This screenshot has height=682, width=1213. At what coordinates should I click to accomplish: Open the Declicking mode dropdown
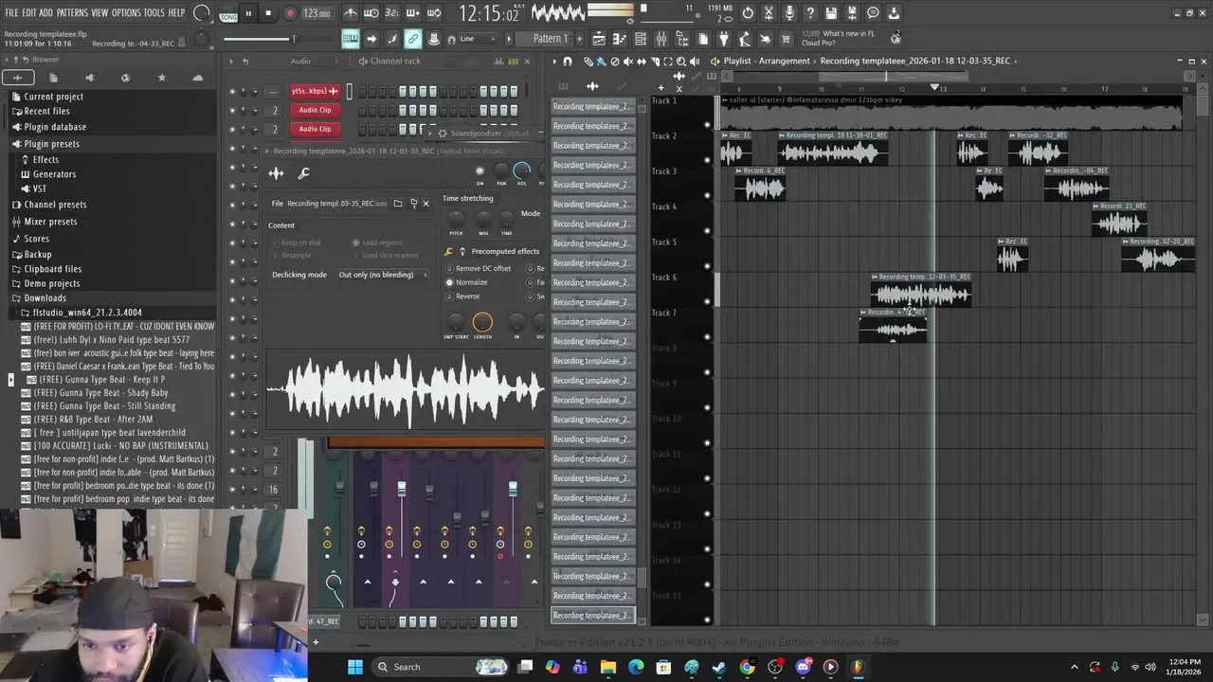(x=383, y=275)
